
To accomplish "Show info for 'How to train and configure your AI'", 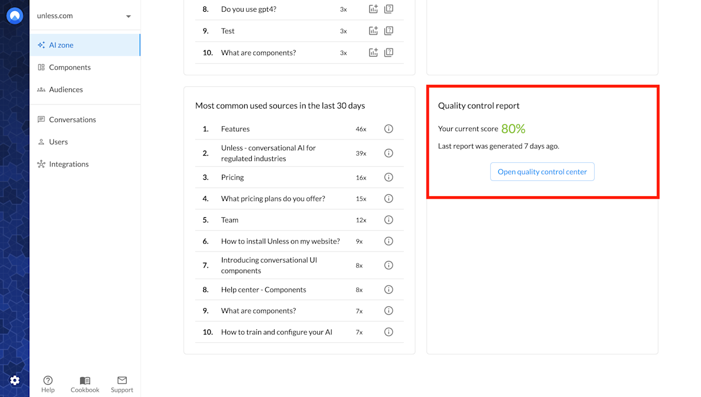I will (388, 332).
